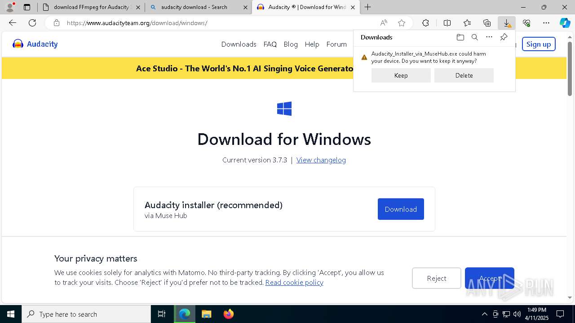This screenshot has height=323, width=575.
Task: Pin the Downloads panel
Action: click(504, 37)
